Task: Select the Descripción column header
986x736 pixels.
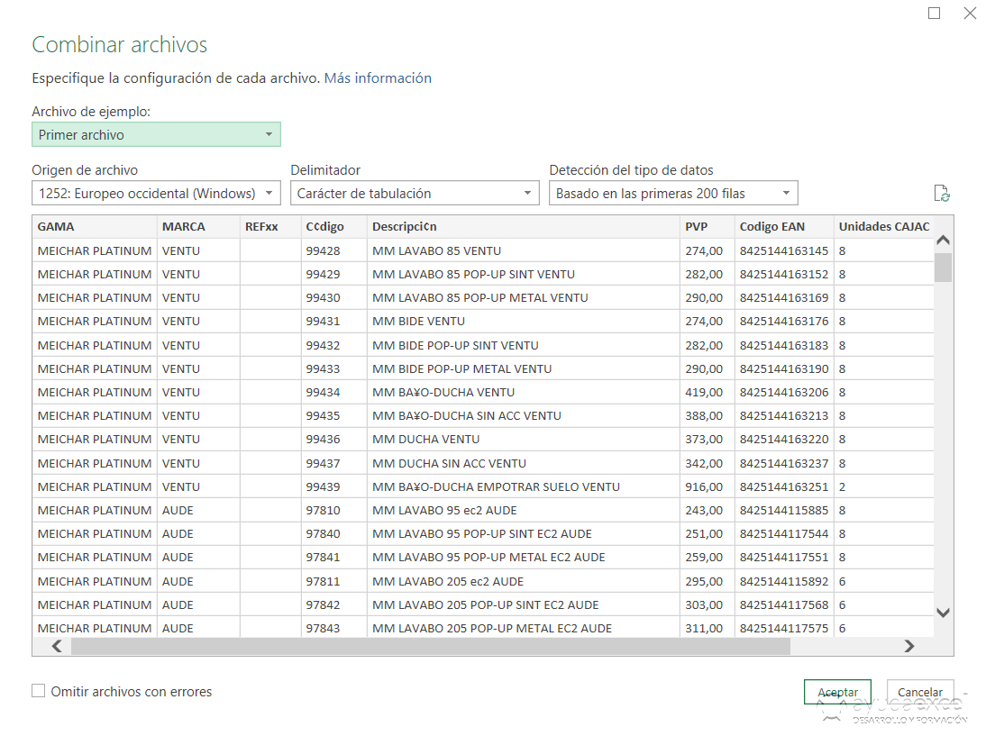Action: click(523, 226)
